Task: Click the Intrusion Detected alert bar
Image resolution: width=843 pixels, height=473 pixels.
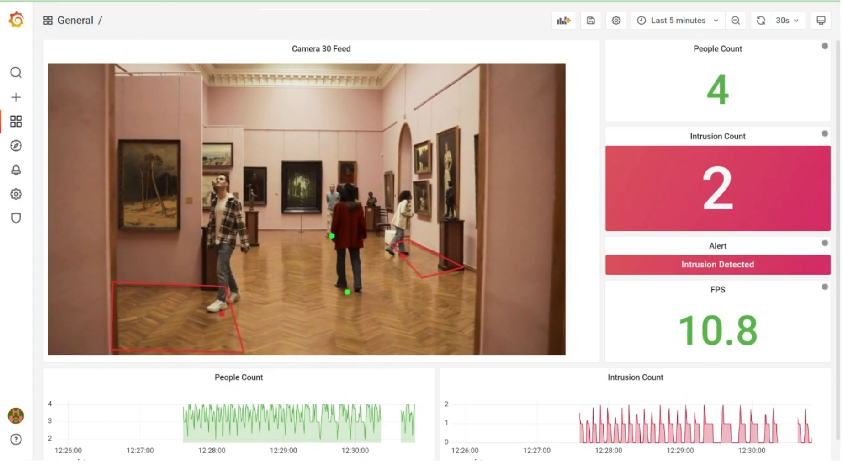Action: pos(717,265)
